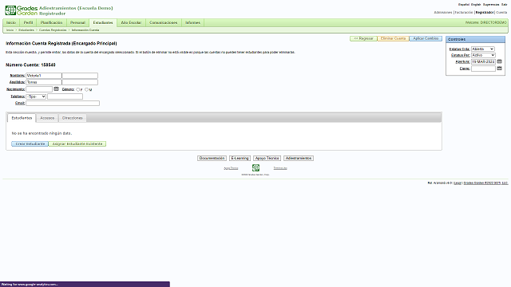The width and height of the screenshot is (511, 287).
Task: Open the Perfil menu tab
Action: click(x=29, y=23)
